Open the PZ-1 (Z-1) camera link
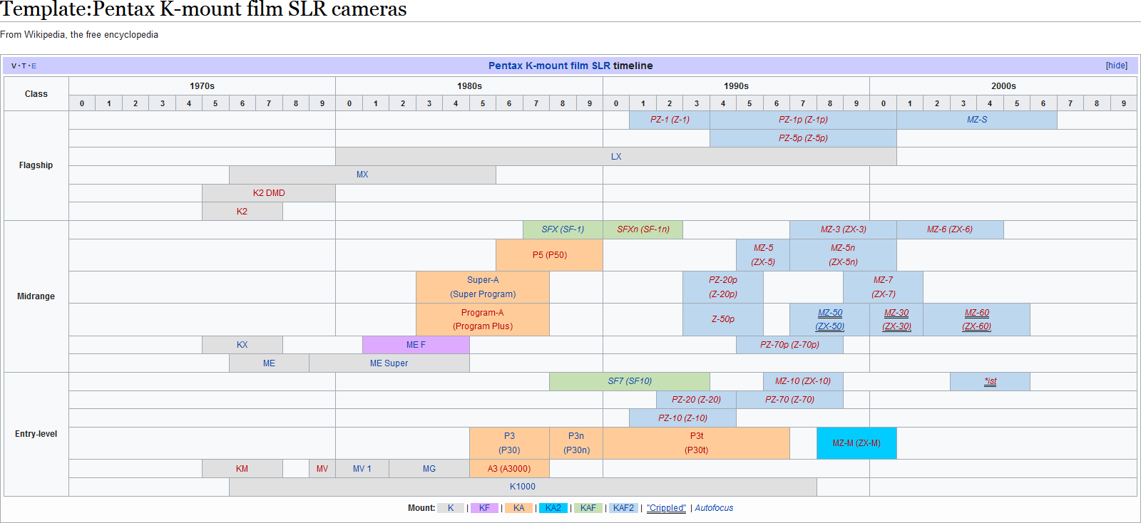The height and width of the screenshot is (523, 1141). (x=670, y=120)
